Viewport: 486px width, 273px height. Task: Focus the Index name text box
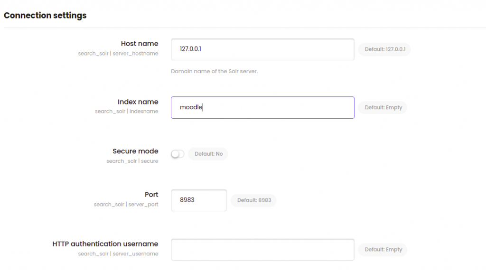262,108
